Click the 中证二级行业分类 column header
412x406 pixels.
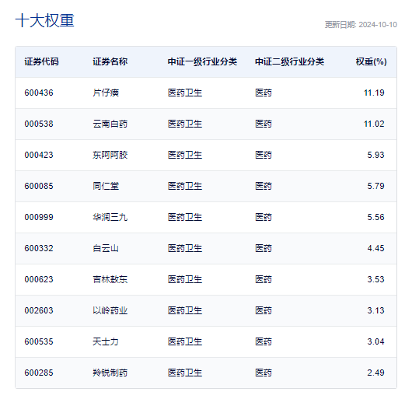pyautogui.click(x=289, y=61)
